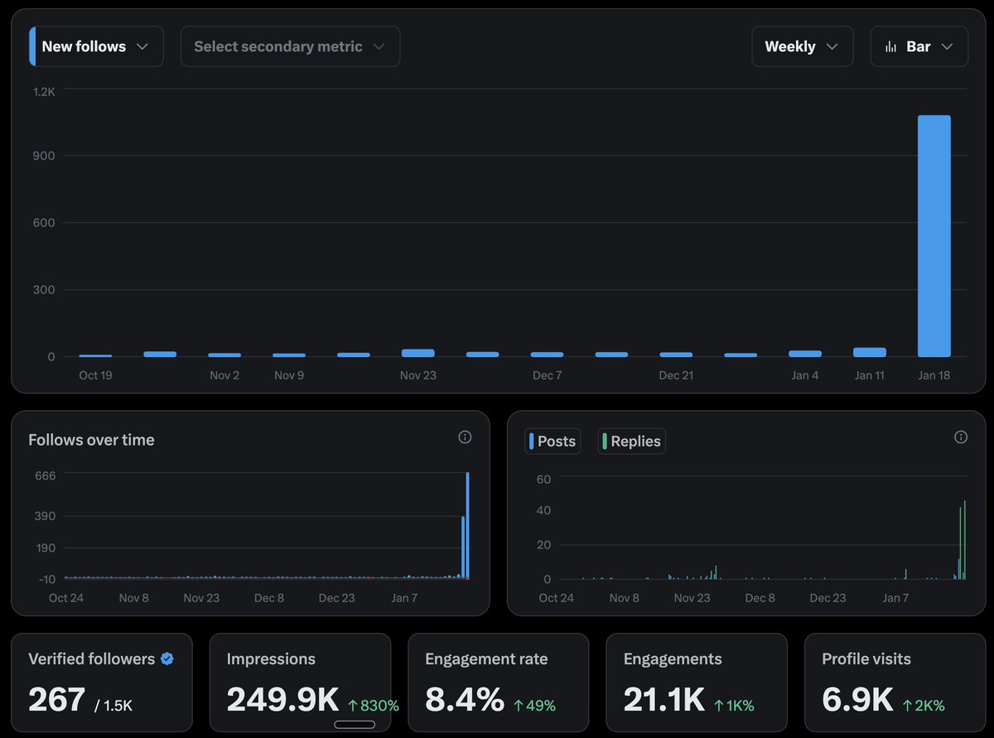Click the info icon on Follows over time card
This screenshot has height=738, width=994.
click(465, 437)
